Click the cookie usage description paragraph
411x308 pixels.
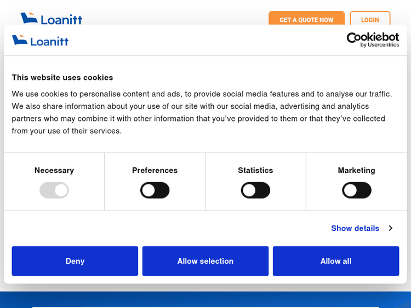pyautogui.click(x=202, y=112)
